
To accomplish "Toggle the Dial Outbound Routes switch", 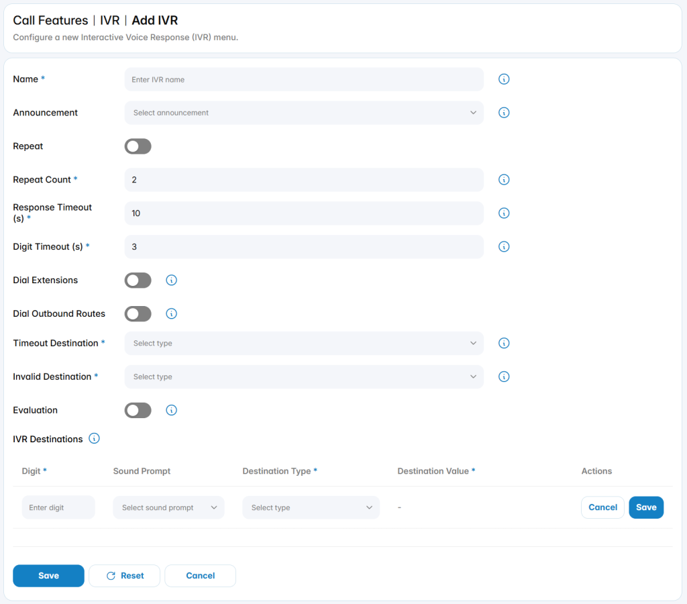I will click(x=138, y=314).
